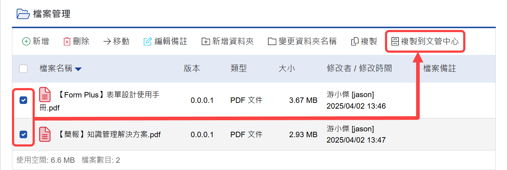
Task: Click the 檔案數目: 2 status text
Action: point(101,160)
